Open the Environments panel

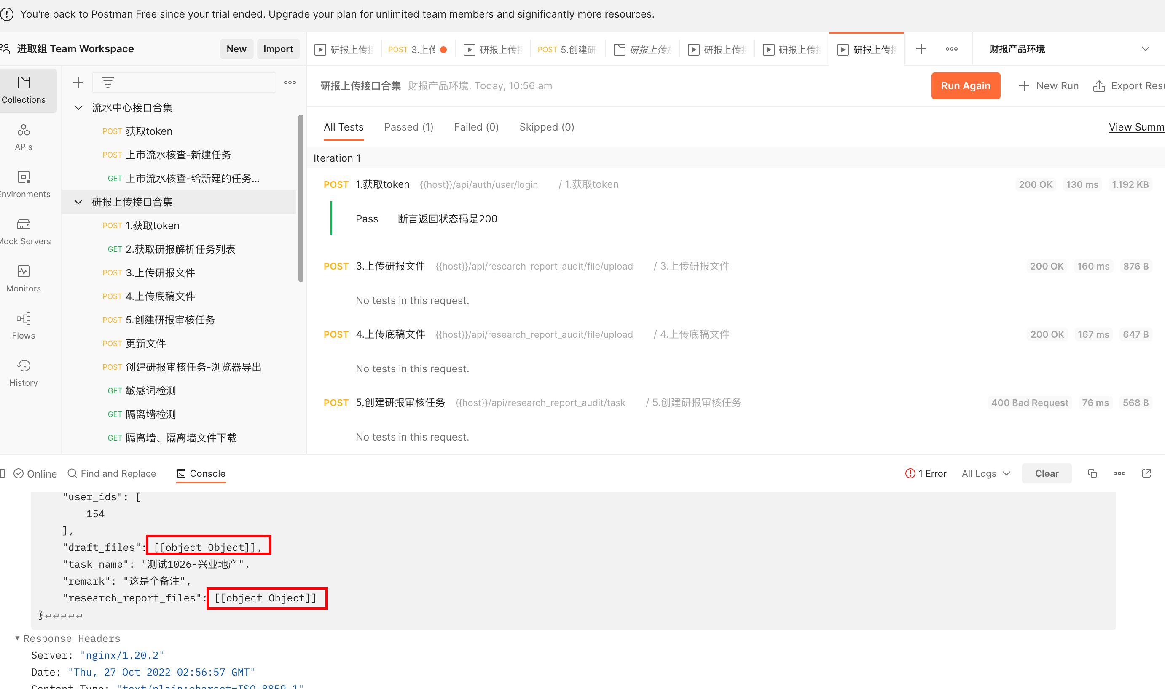pyautogui.click(x=23, y=184)
